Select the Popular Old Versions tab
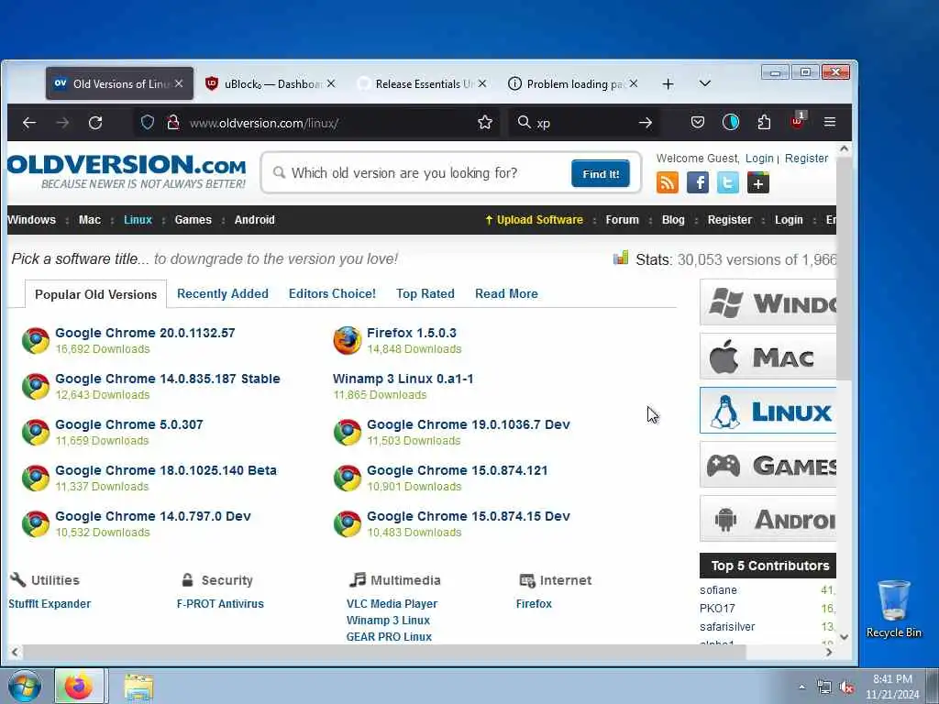 (x=95, y=294)
